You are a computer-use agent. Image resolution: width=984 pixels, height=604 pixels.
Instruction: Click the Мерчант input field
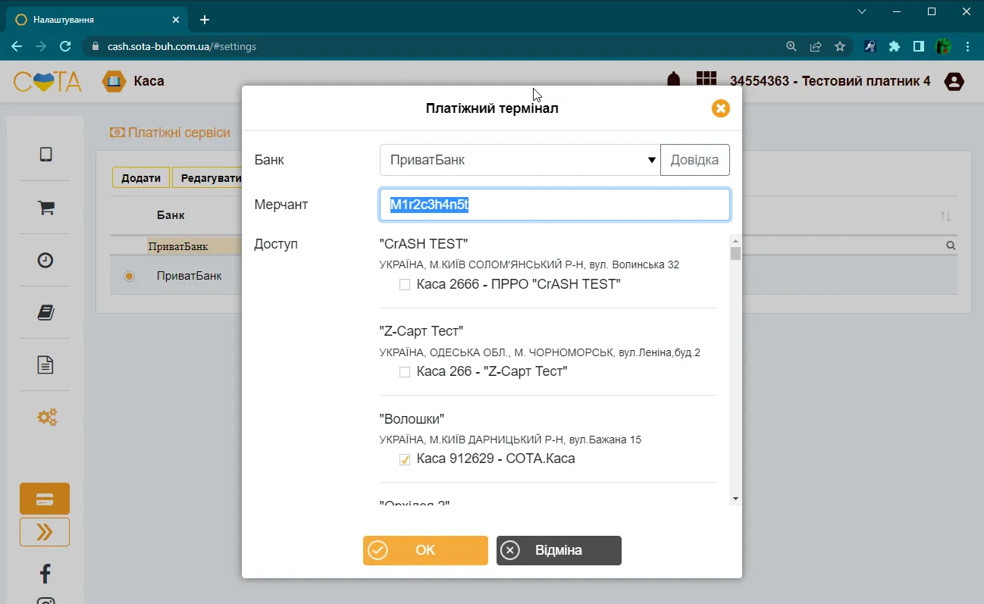coord(555,205)
